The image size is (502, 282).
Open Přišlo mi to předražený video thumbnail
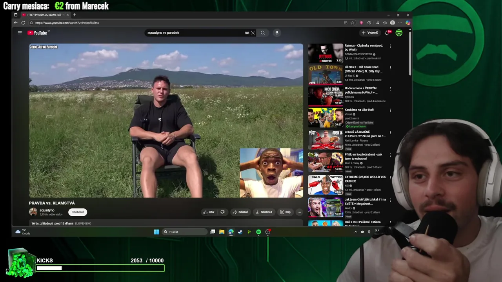click(326, 162)
